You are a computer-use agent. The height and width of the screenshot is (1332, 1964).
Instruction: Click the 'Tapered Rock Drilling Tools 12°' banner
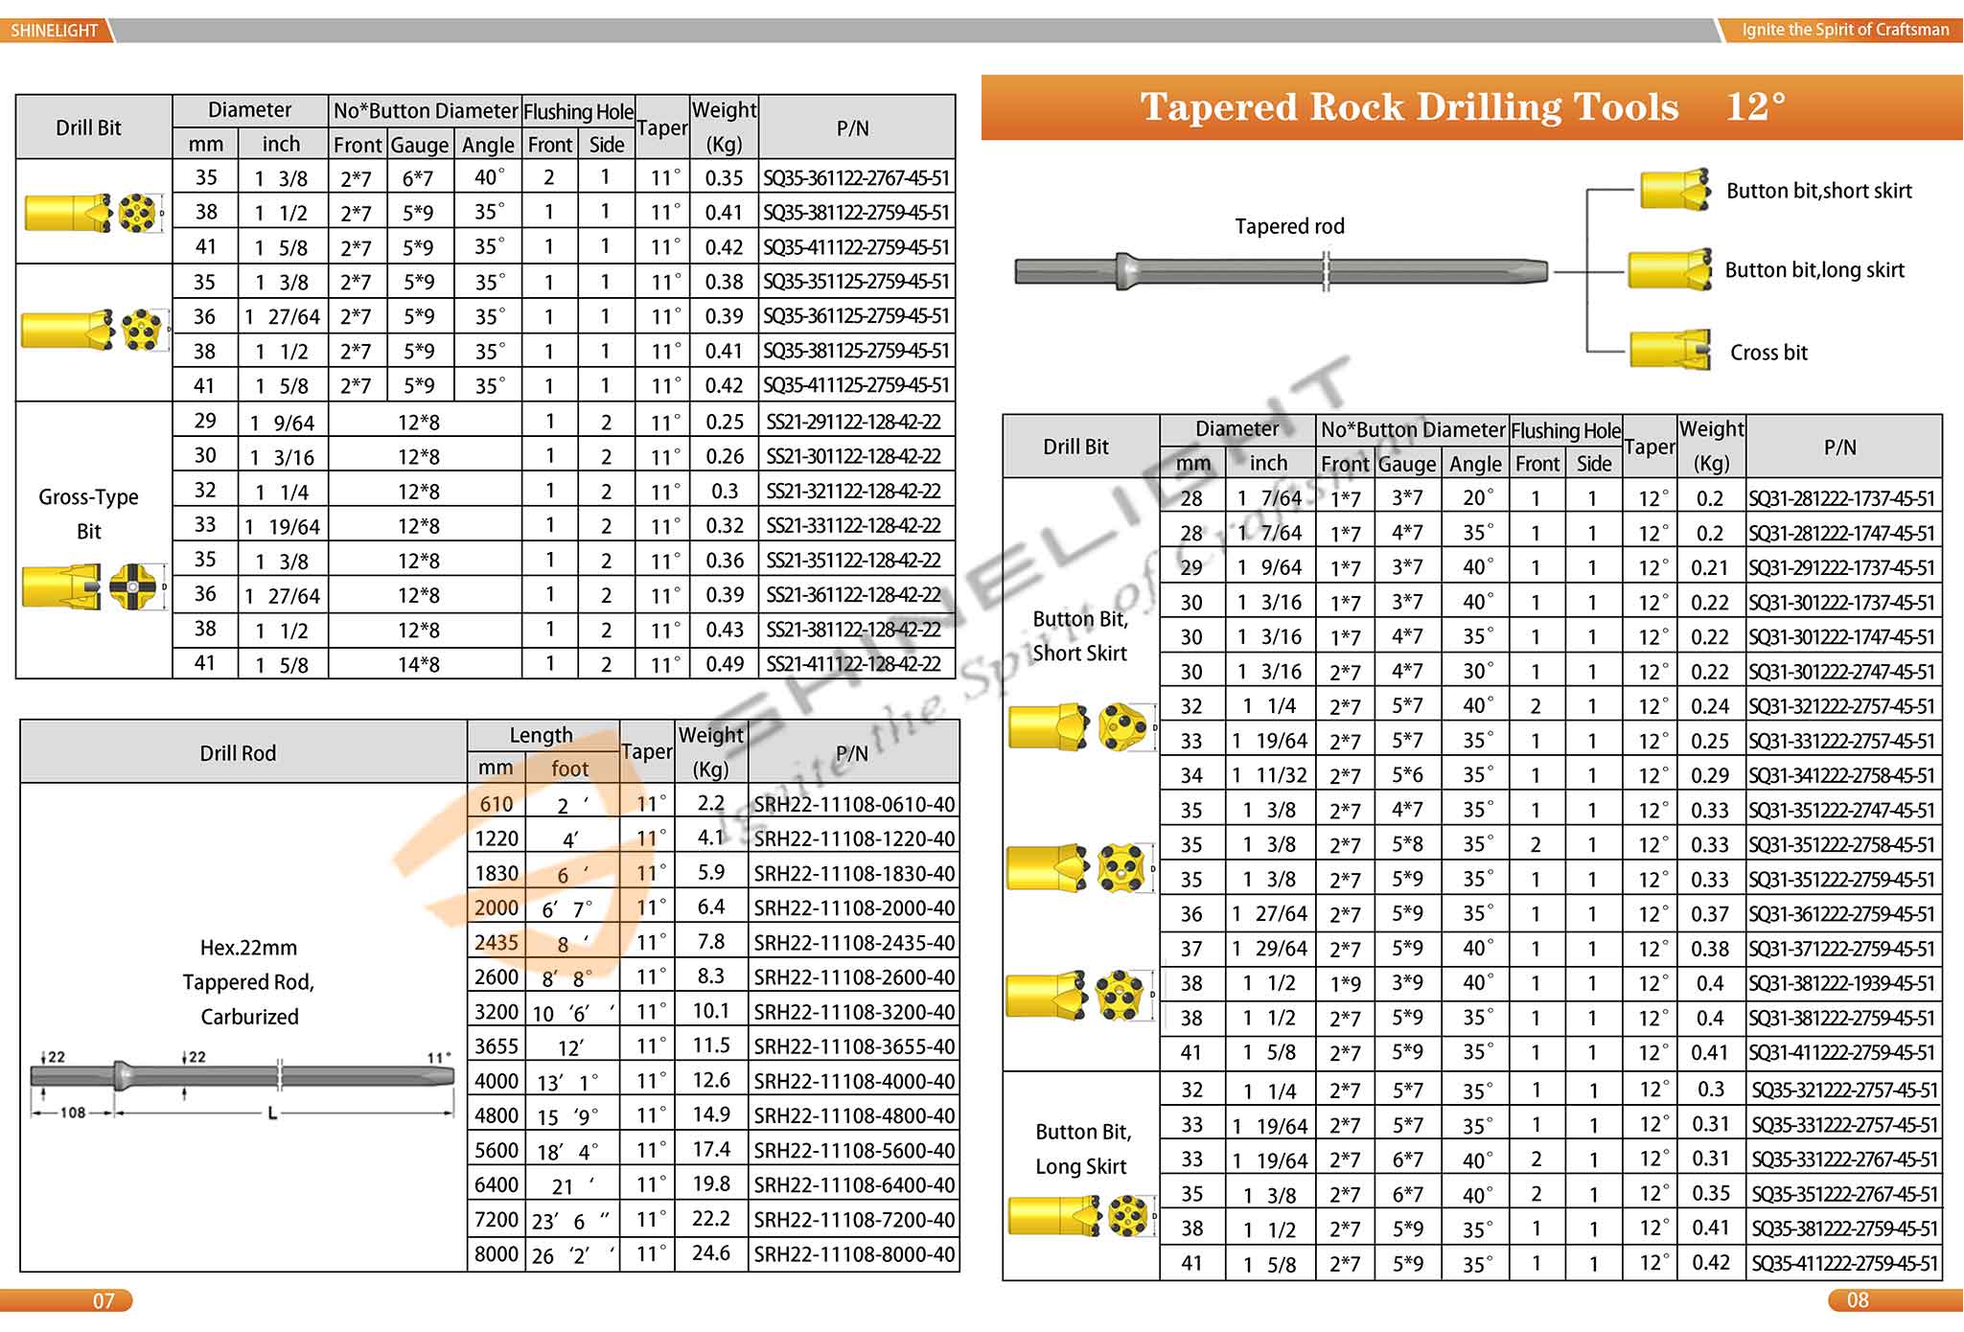pyautogui.click(x=1471, y=107)
